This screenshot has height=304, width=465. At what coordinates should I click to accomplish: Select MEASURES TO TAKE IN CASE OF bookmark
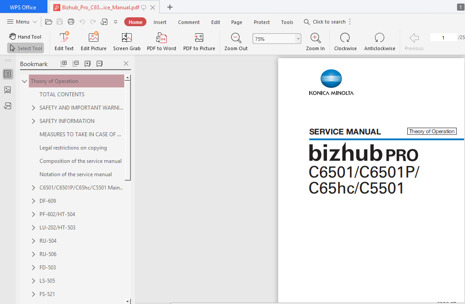[x=80, y=134]
